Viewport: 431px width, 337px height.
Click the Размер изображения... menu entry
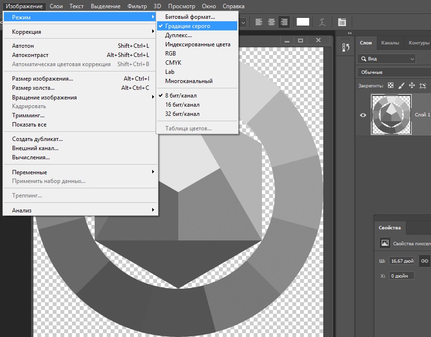point(43,79)
